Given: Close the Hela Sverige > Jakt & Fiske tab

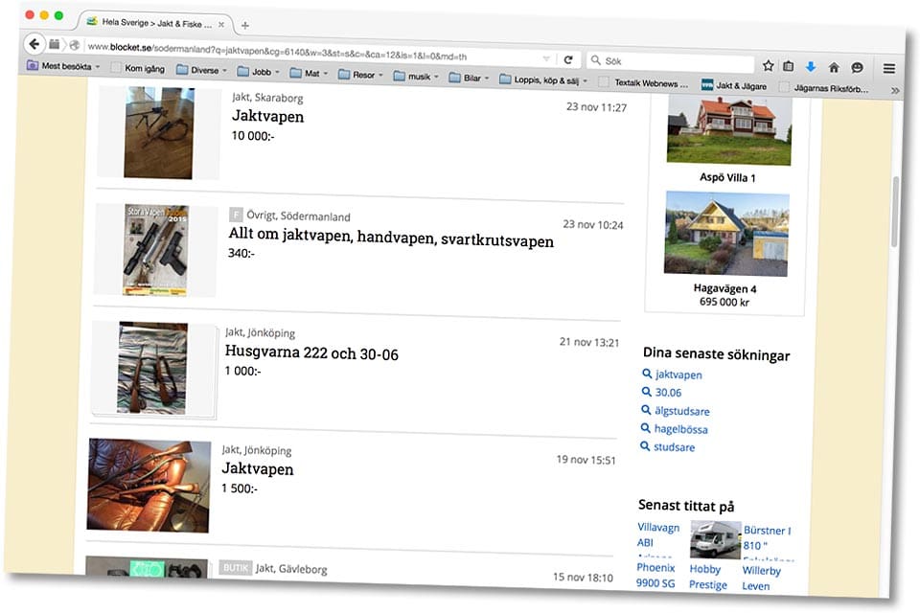Looking at the screenshot, I should click(221, 25).
